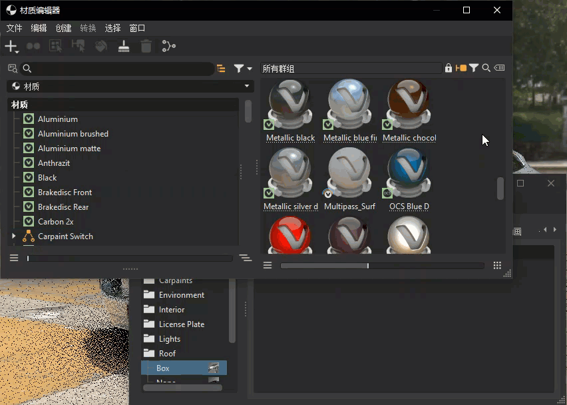Viewport: 567px width, 405px height.
Task: Adjust the thumbnail size slider
Action: 382,266
